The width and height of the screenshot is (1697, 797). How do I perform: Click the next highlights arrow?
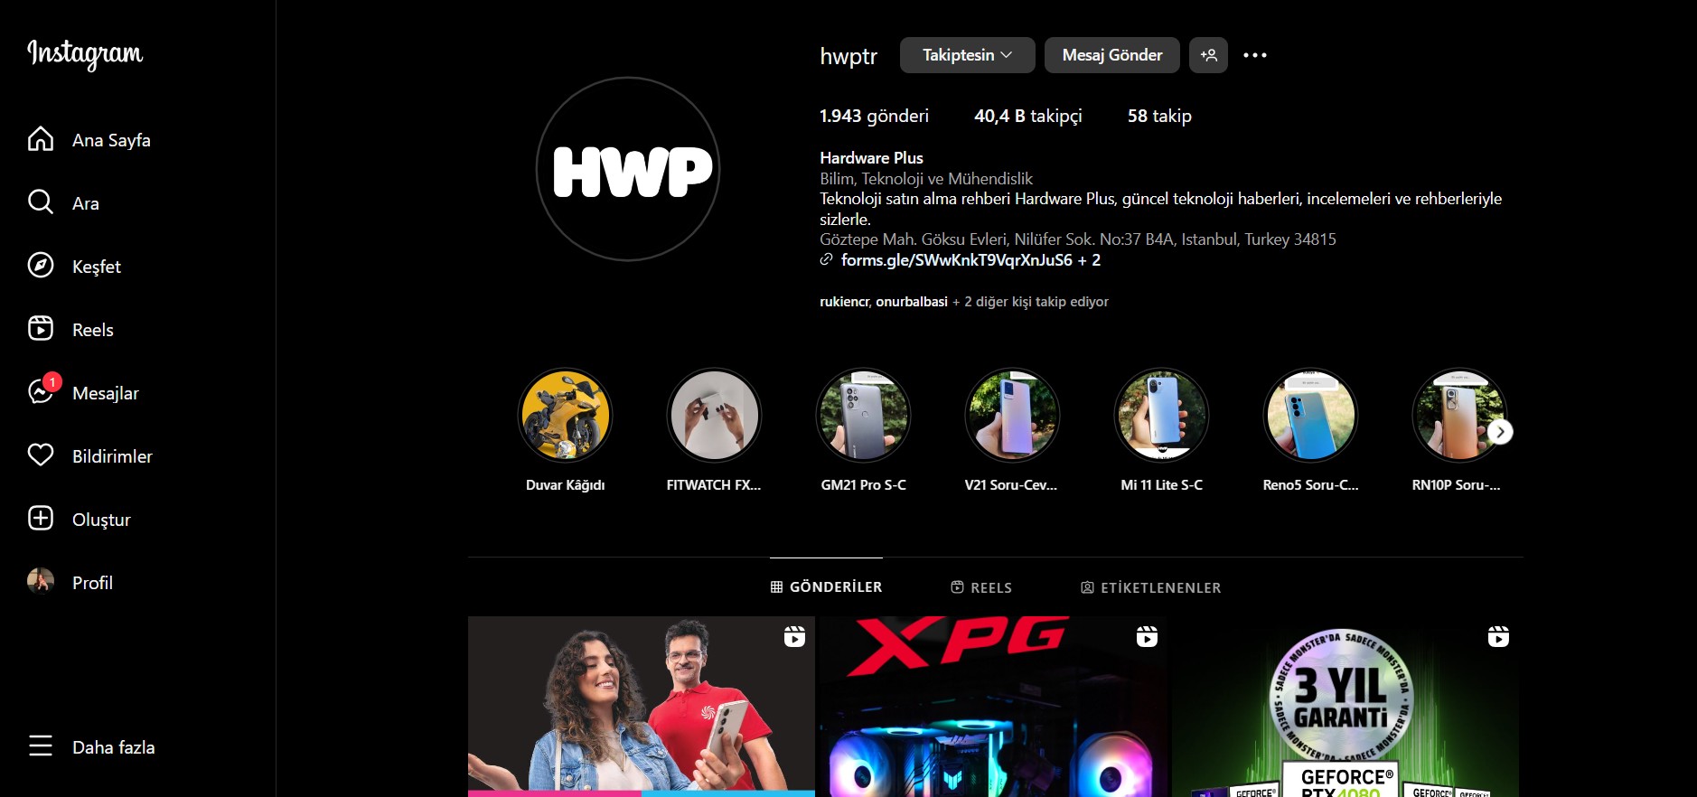coord(1500,432)
